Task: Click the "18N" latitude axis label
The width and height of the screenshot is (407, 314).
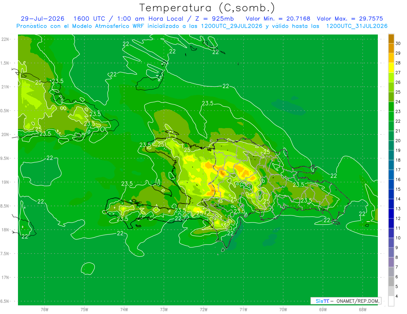Action: [x=6, y=230]
